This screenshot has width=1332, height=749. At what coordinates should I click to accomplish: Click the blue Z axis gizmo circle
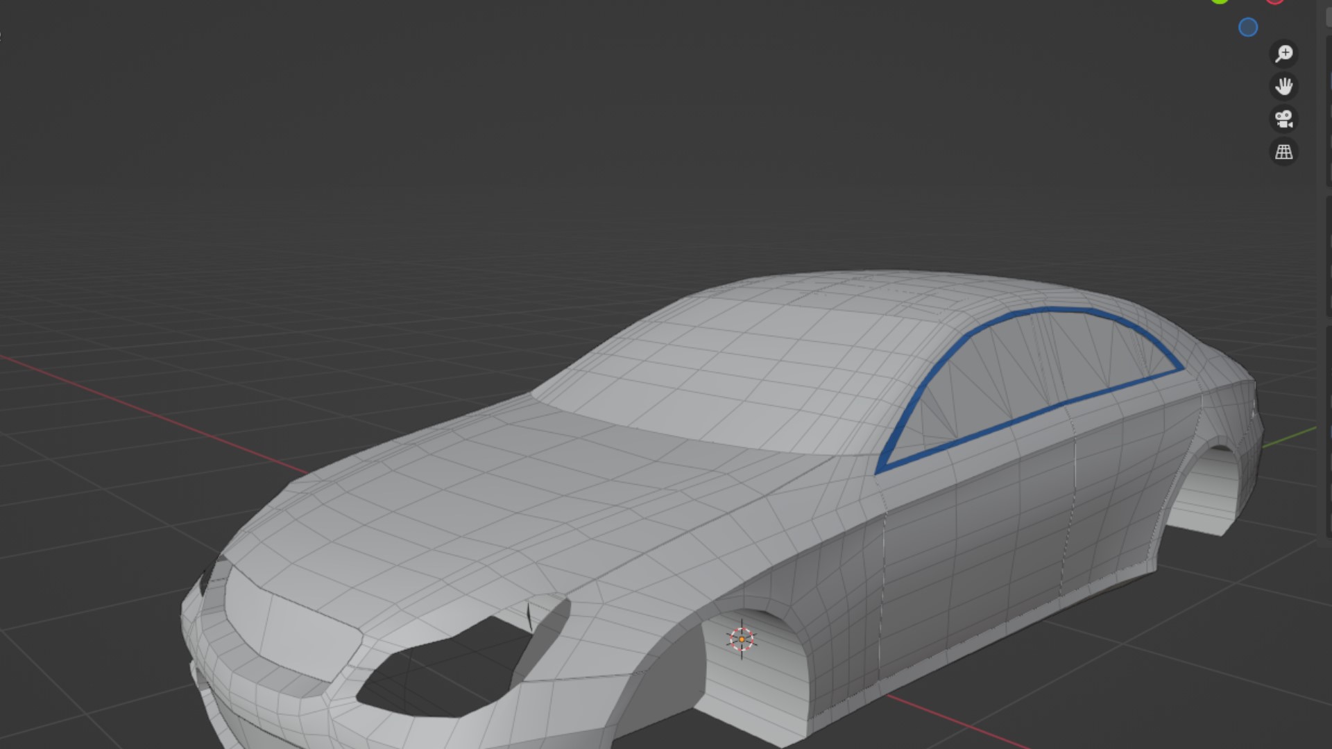tap(1247, 28)
